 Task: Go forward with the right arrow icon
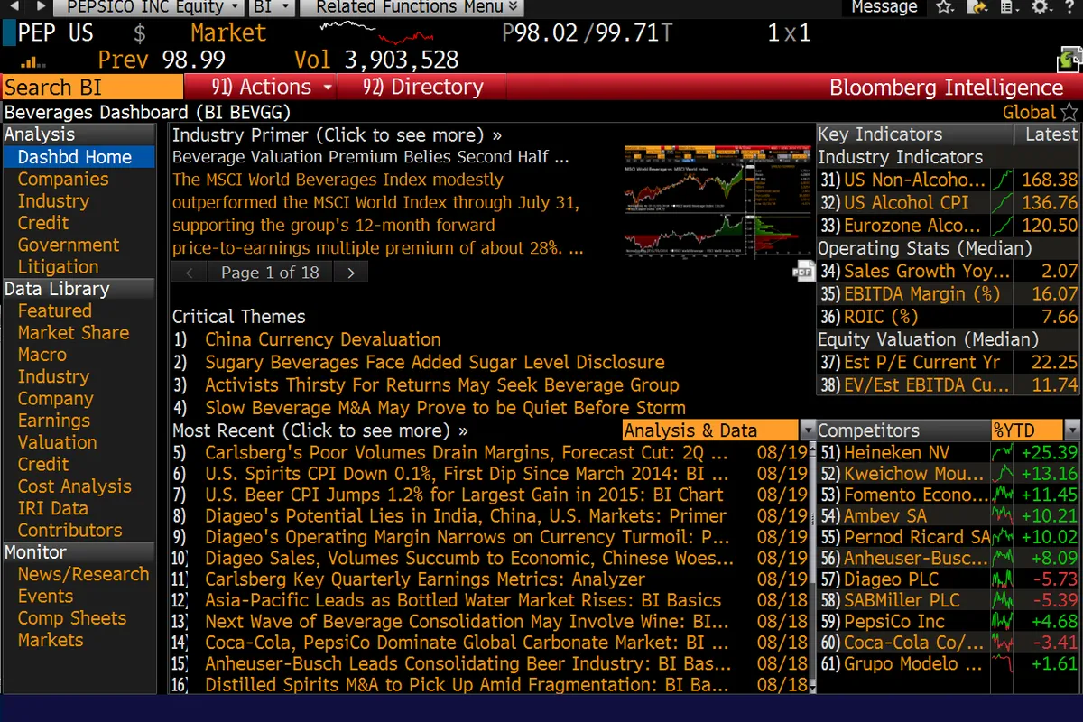[x=42, y=7]
